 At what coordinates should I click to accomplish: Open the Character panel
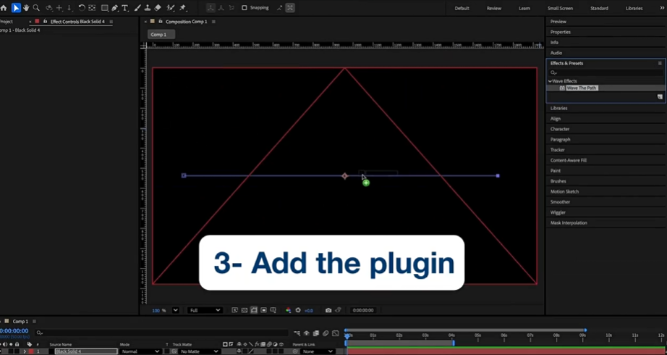tap(560, 129)
